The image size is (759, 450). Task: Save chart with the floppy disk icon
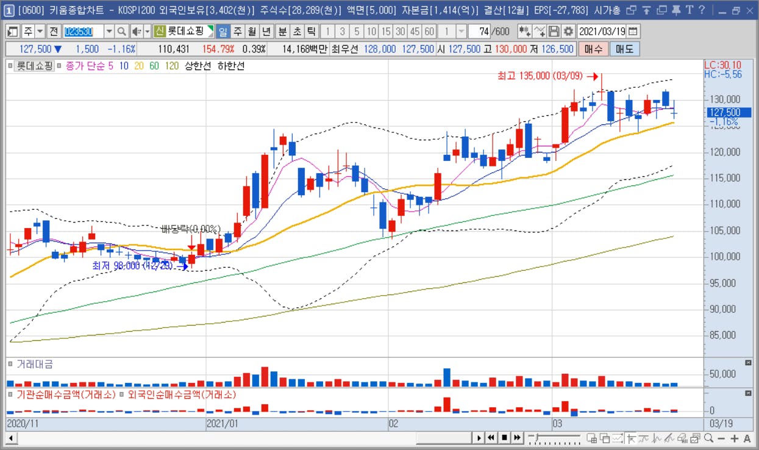point(554,31)
